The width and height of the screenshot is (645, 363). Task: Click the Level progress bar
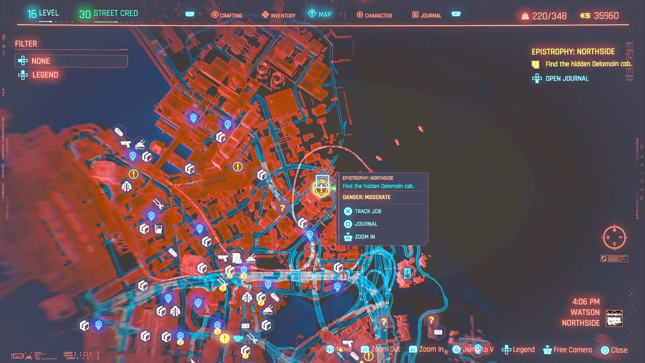click(56, 22)
